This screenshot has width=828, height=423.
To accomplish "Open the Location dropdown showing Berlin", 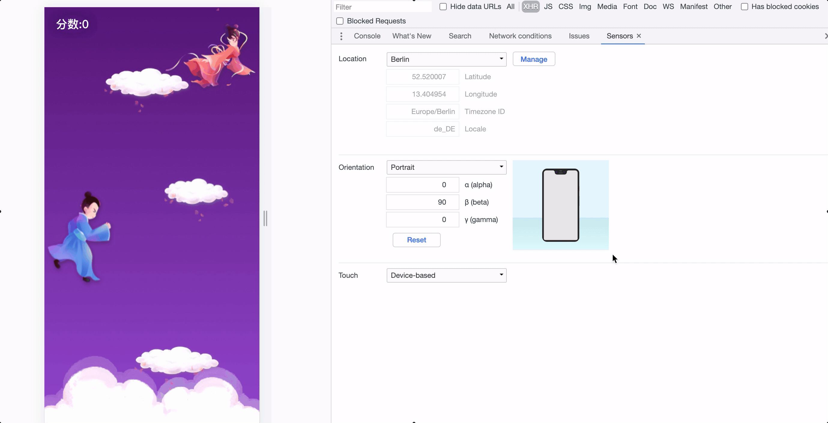I will [x=446, y=59].
